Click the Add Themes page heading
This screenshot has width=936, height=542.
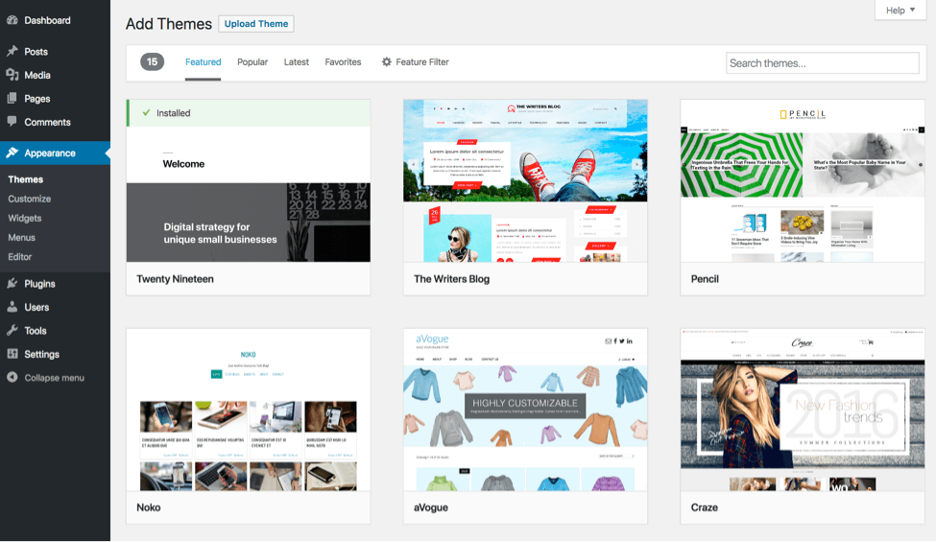pyautogui.click(x=168, y=24)
